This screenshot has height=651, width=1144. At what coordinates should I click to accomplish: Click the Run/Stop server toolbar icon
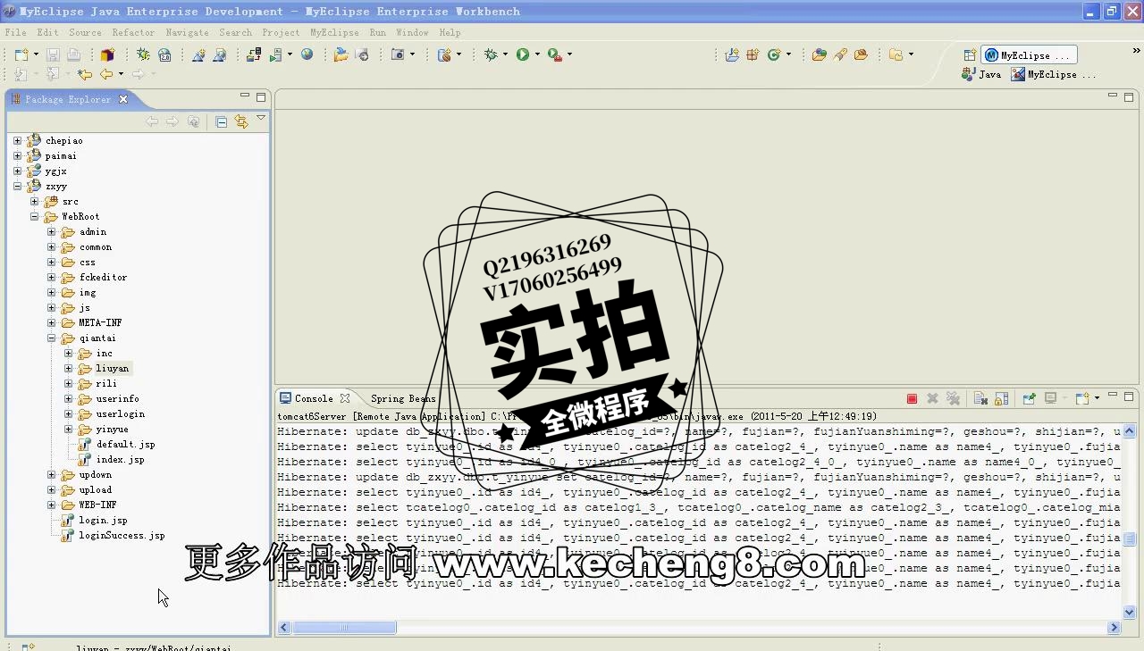275,54
